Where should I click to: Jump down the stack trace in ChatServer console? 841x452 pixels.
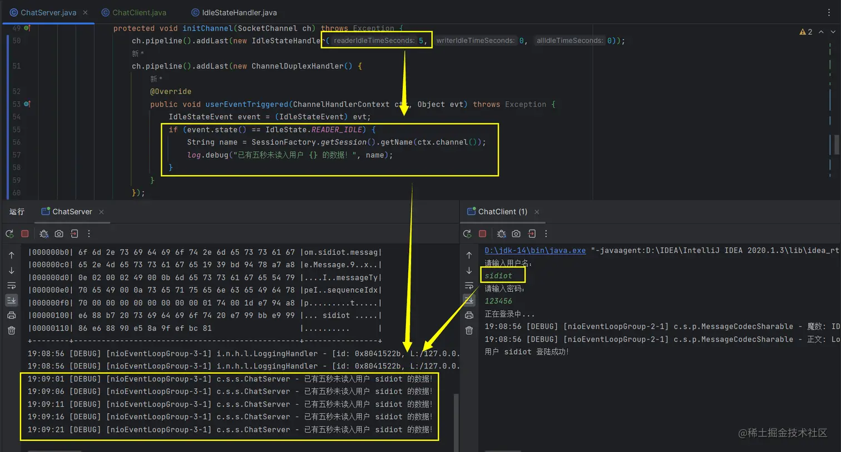[x=12, y=271]
